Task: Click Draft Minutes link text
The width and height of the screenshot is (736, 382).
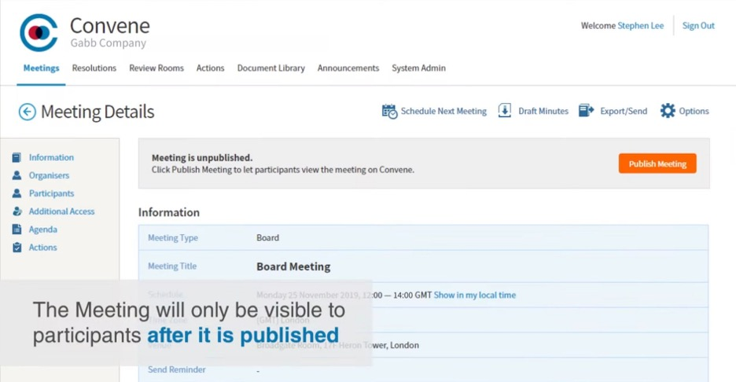Action: [x=543, y=112]
